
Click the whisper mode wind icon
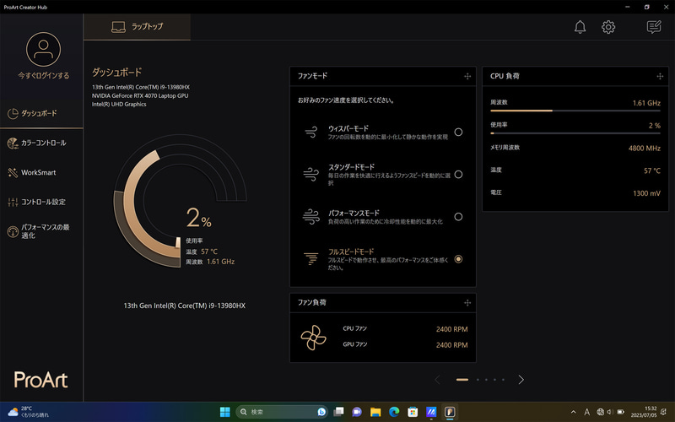pyautogui.click(x=311, y=132)
